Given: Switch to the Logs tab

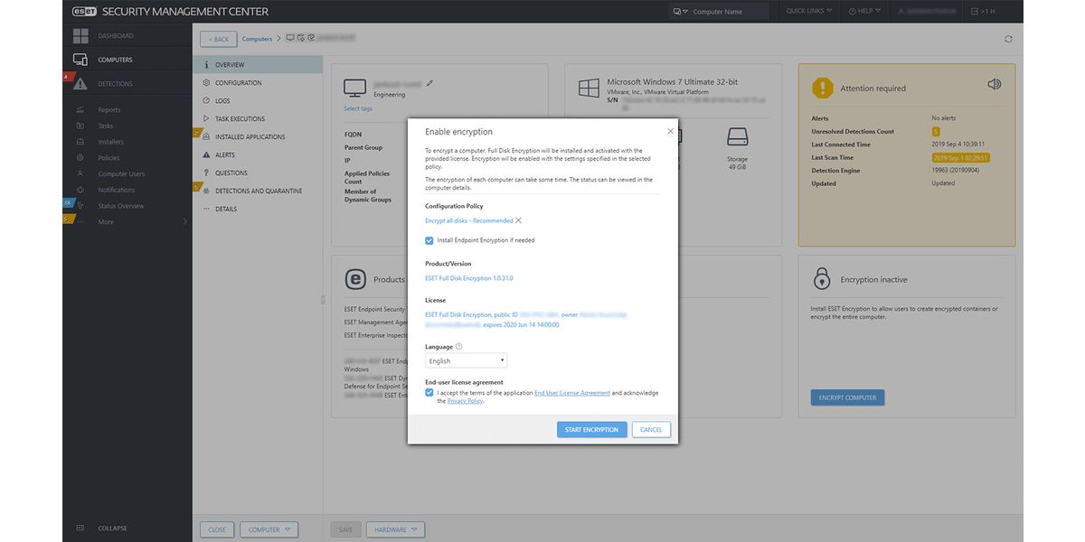Looking at the screenshot, I should coord(258,101).
